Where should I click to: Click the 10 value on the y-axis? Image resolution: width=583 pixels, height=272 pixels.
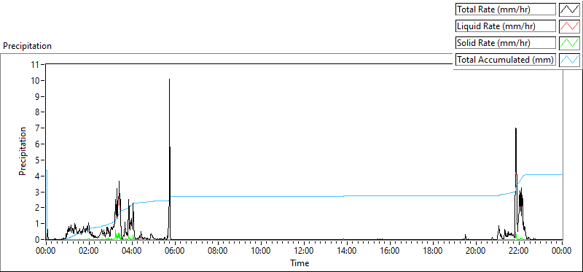coord(36,81)
